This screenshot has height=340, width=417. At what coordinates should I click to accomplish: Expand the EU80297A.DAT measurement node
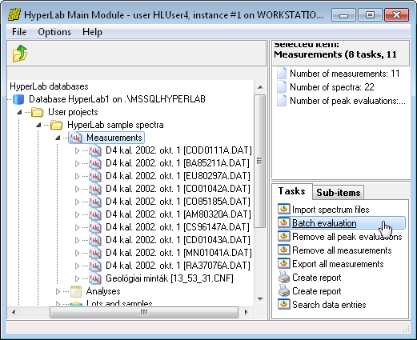77,176
